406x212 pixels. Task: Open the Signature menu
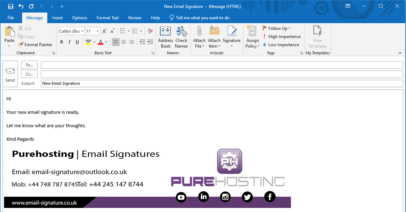231,37
